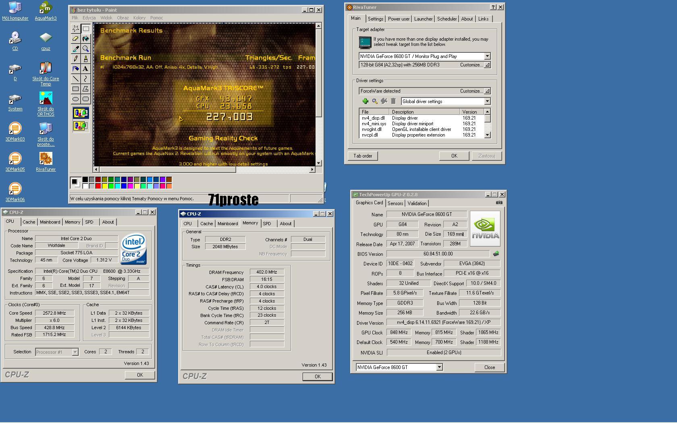This screenshot has height=423, width=677.
Task: Open the Plik menu in Paint
Action: [75, 18]
